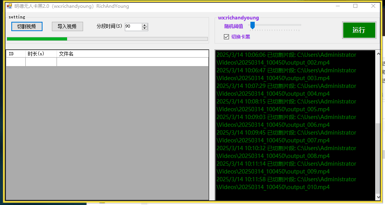Viewport: 385px width, 205px height.
Task: Click the empty first row's 文件名 cell
Action: point(133,62)
